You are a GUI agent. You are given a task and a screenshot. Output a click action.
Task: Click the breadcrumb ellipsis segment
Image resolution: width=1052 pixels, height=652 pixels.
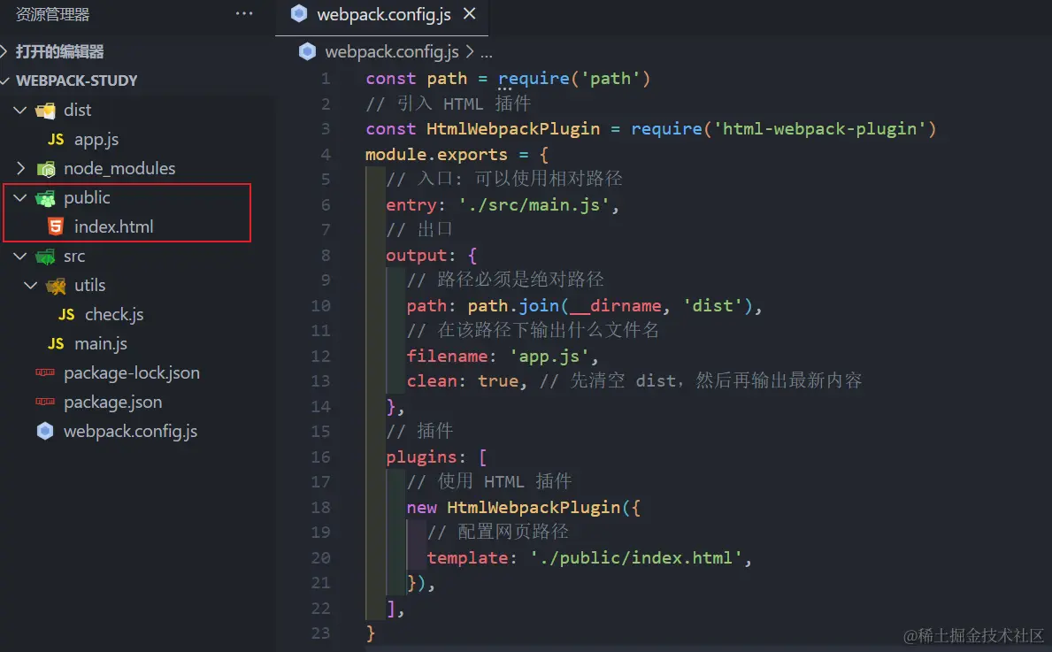487,52
